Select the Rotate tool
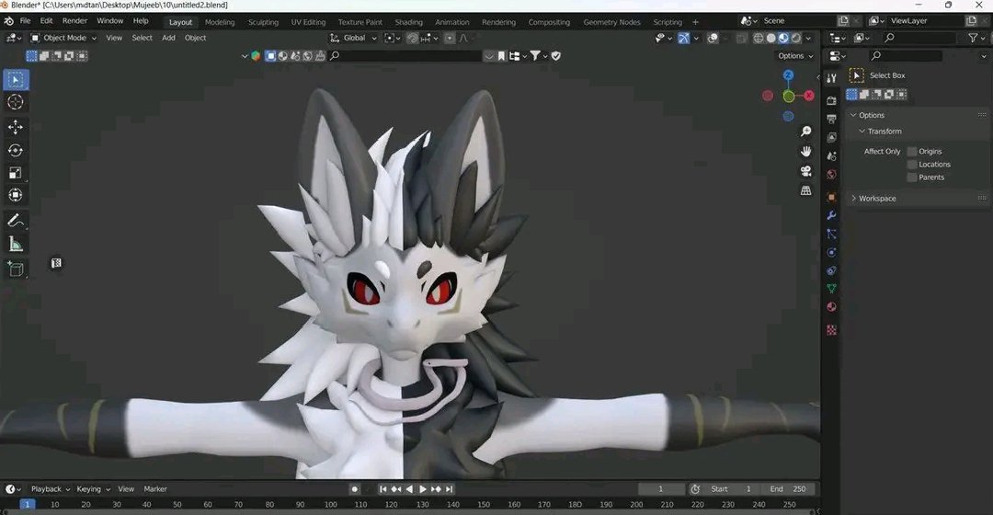The height and width of the screenshot is (515, 993). [x=16, y=151]
